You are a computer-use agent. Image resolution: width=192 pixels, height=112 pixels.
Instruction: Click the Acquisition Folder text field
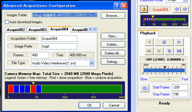59,39
